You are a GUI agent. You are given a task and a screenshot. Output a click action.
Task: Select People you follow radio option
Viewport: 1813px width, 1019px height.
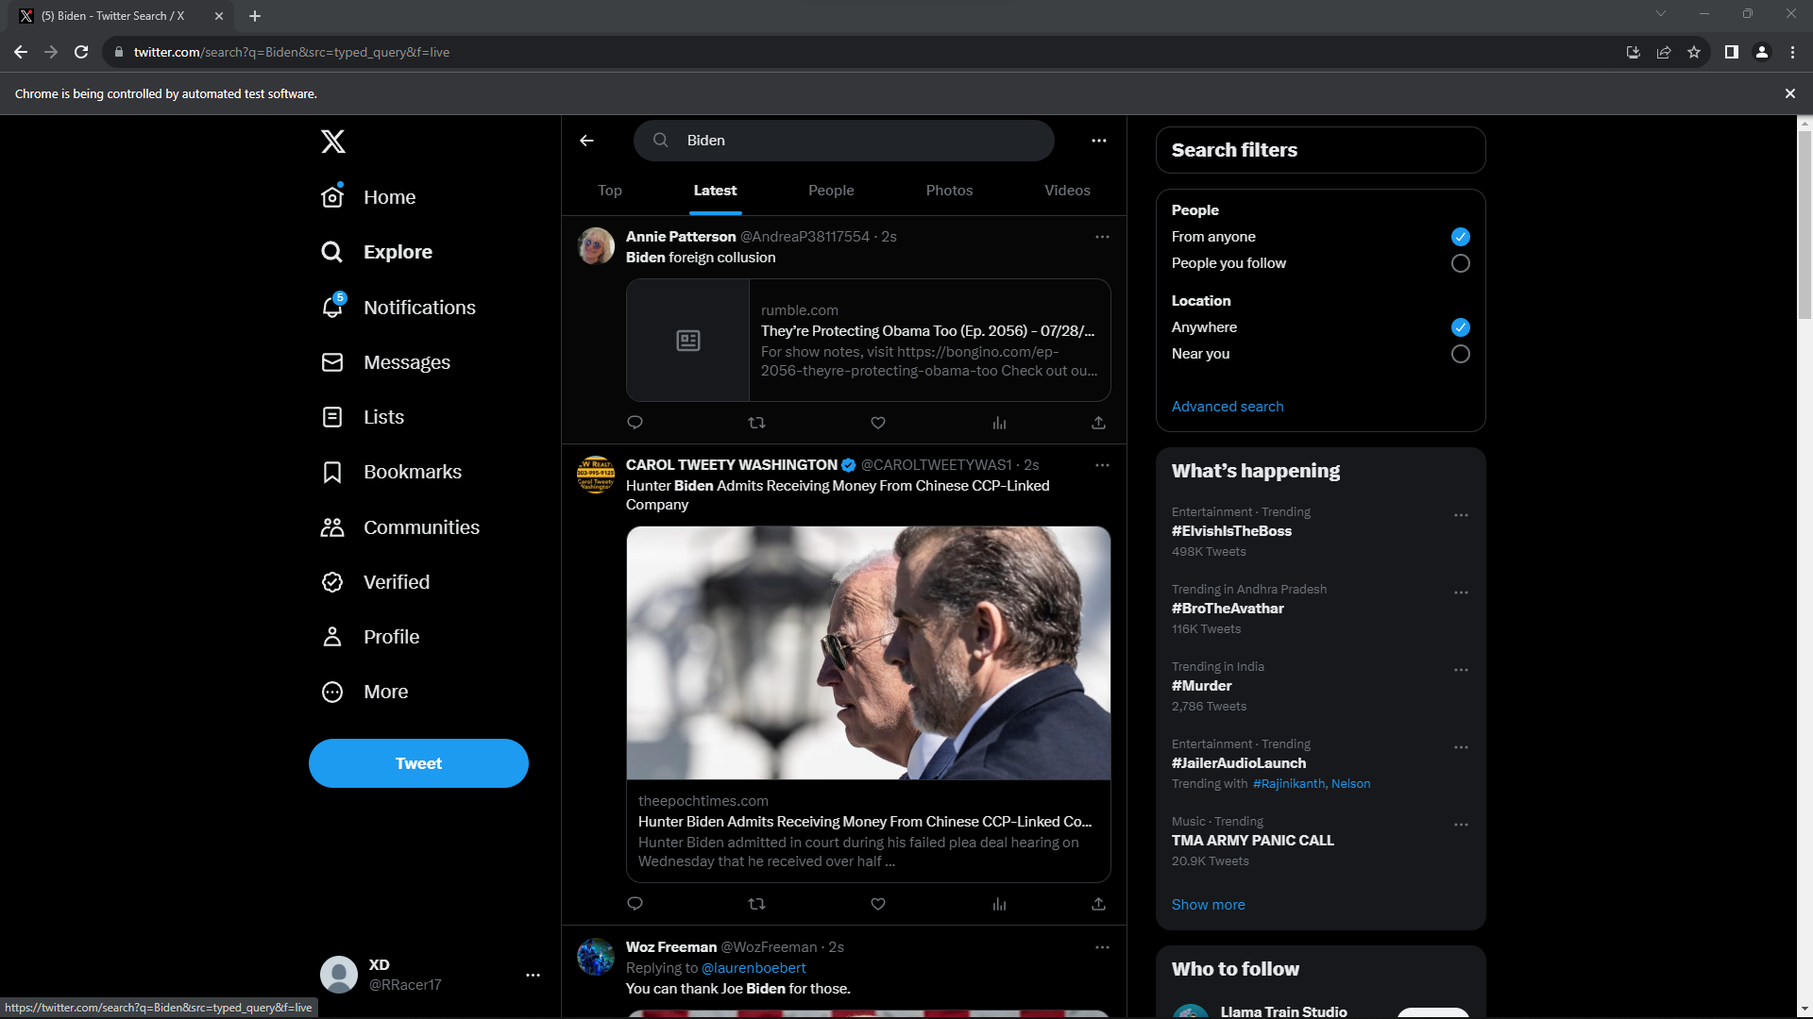(x=1460, y=263)
